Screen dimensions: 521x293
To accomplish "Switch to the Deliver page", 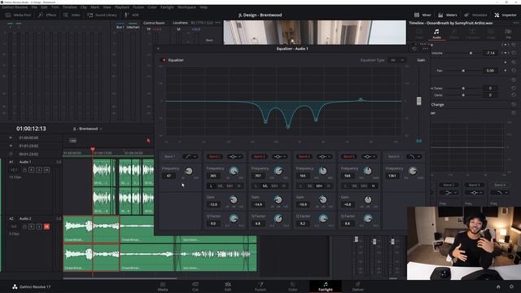I will point(358,286).
